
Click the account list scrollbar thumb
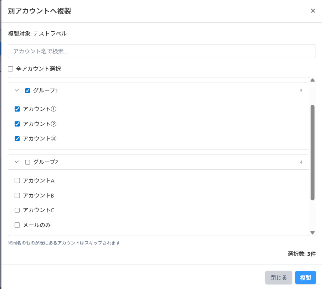click(312, 152)
